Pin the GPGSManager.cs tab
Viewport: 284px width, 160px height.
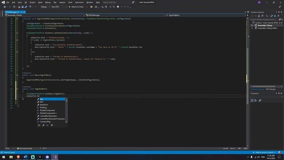click(x=21, y=12)
